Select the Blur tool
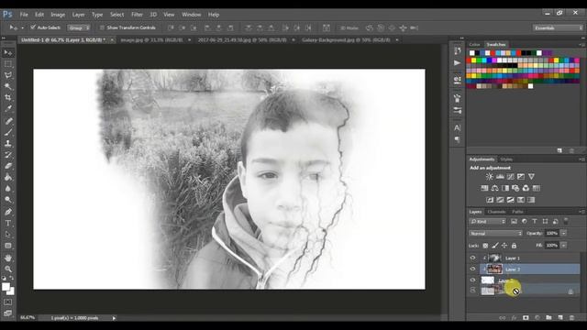This screenshot has height=330, width=587. click(8, 189)
